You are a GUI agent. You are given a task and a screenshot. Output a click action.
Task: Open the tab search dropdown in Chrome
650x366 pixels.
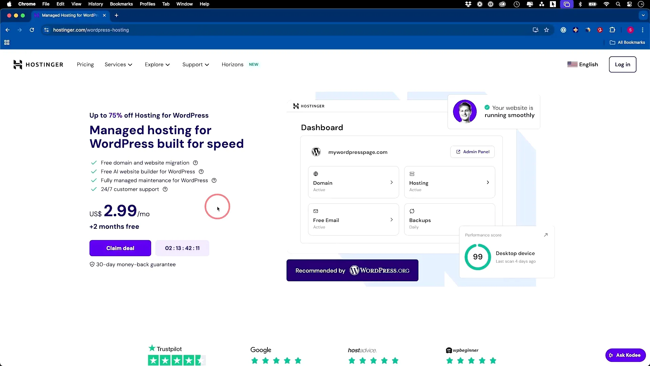(x=643, y=15)
